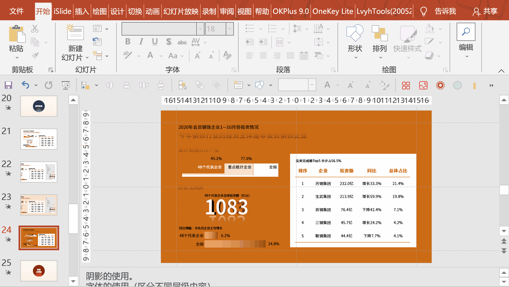This screenshot has width=509, height=287.
Task: Click the slide title 2020年会员钢铁企业1—10月份投资情况
Action: click(219, 127)
